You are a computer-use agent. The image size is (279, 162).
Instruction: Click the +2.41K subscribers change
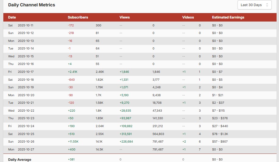tap(72, 72)
